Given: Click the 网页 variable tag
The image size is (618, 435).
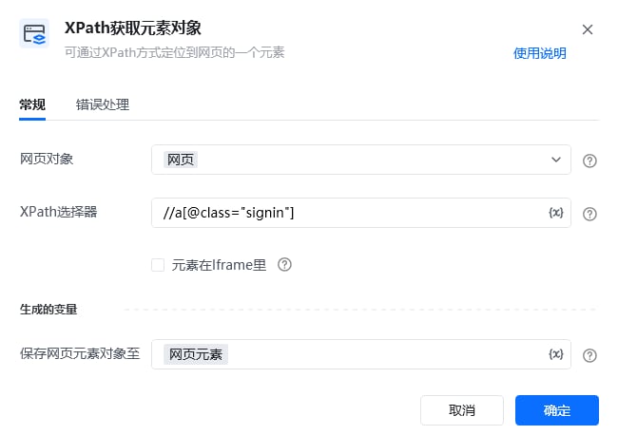Looking at the screenshot, I should [x=181, y=160].
